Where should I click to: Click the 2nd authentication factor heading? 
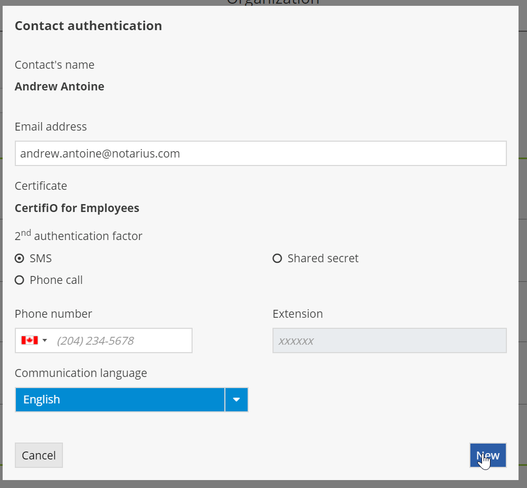pos(78,236)
